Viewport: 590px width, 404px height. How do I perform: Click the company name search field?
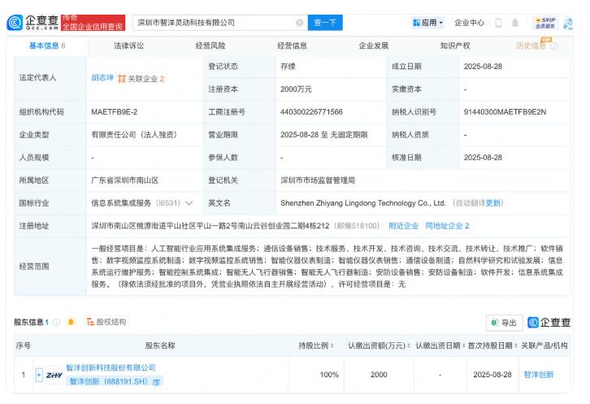tap(213, 23)
